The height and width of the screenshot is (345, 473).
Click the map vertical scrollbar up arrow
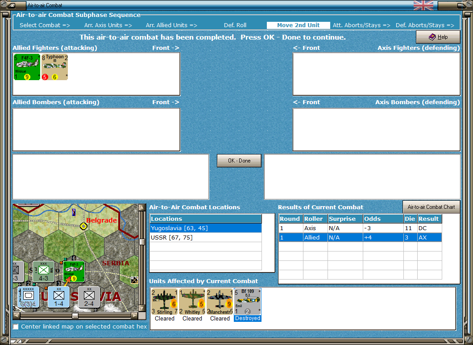point(142,207)
